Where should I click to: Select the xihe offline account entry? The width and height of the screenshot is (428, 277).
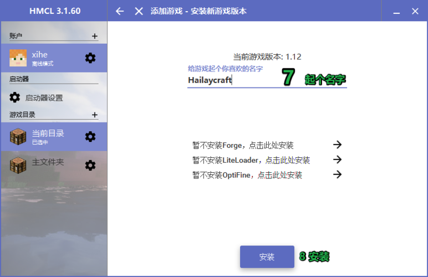coord(54,58)
